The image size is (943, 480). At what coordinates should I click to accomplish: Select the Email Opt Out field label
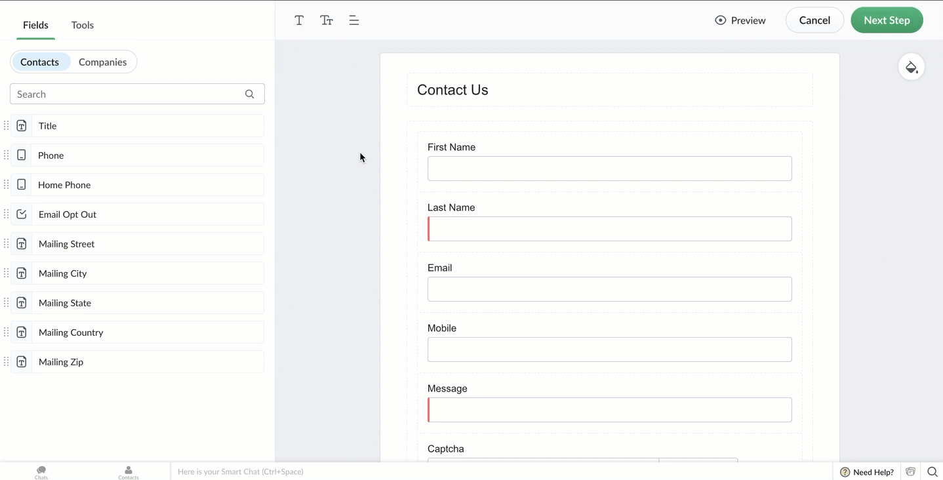tap(68, 214)
